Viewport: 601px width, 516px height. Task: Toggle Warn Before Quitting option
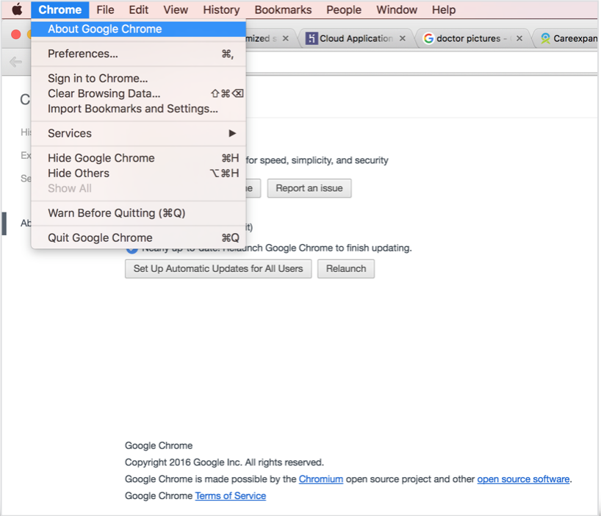[116, 213]
